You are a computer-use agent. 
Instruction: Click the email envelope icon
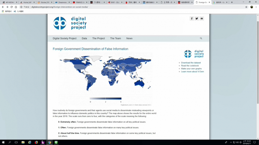(202, 19)
